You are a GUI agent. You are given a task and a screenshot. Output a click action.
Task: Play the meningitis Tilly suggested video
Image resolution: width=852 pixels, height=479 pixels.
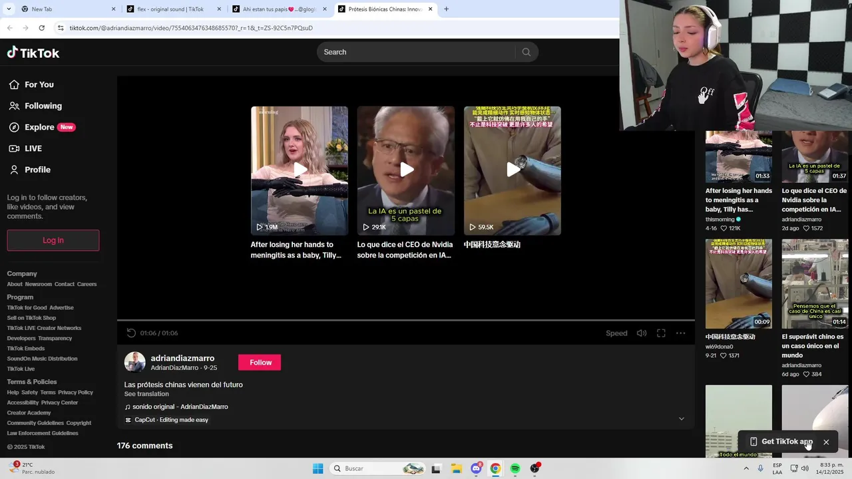click(300, 170)
